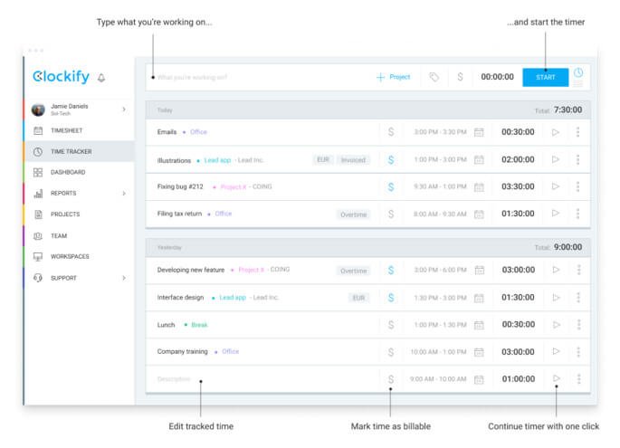This screenshot has width=620, height=448.
Task: Continue timer for Developing new feature
Action: point(556,270)
